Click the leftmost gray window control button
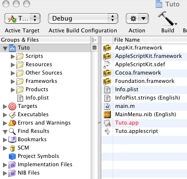 (x=6, y=4)
